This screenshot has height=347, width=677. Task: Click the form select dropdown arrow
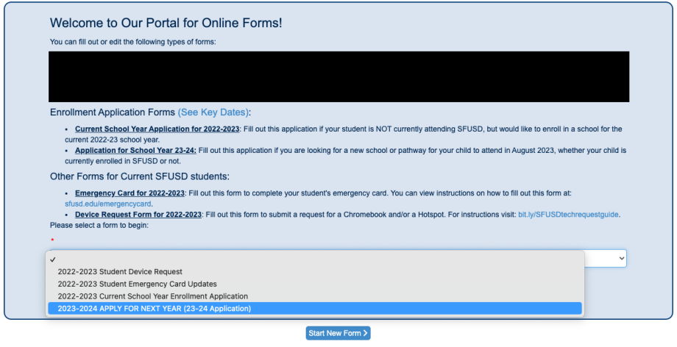pyautogui.click(x=621, y=259)
